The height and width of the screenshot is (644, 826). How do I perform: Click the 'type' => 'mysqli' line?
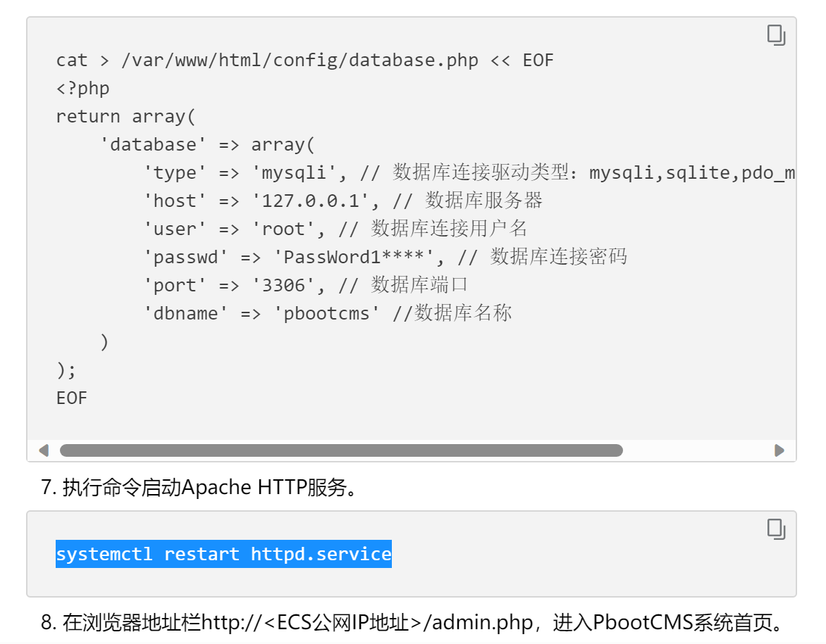coord(469,172)
